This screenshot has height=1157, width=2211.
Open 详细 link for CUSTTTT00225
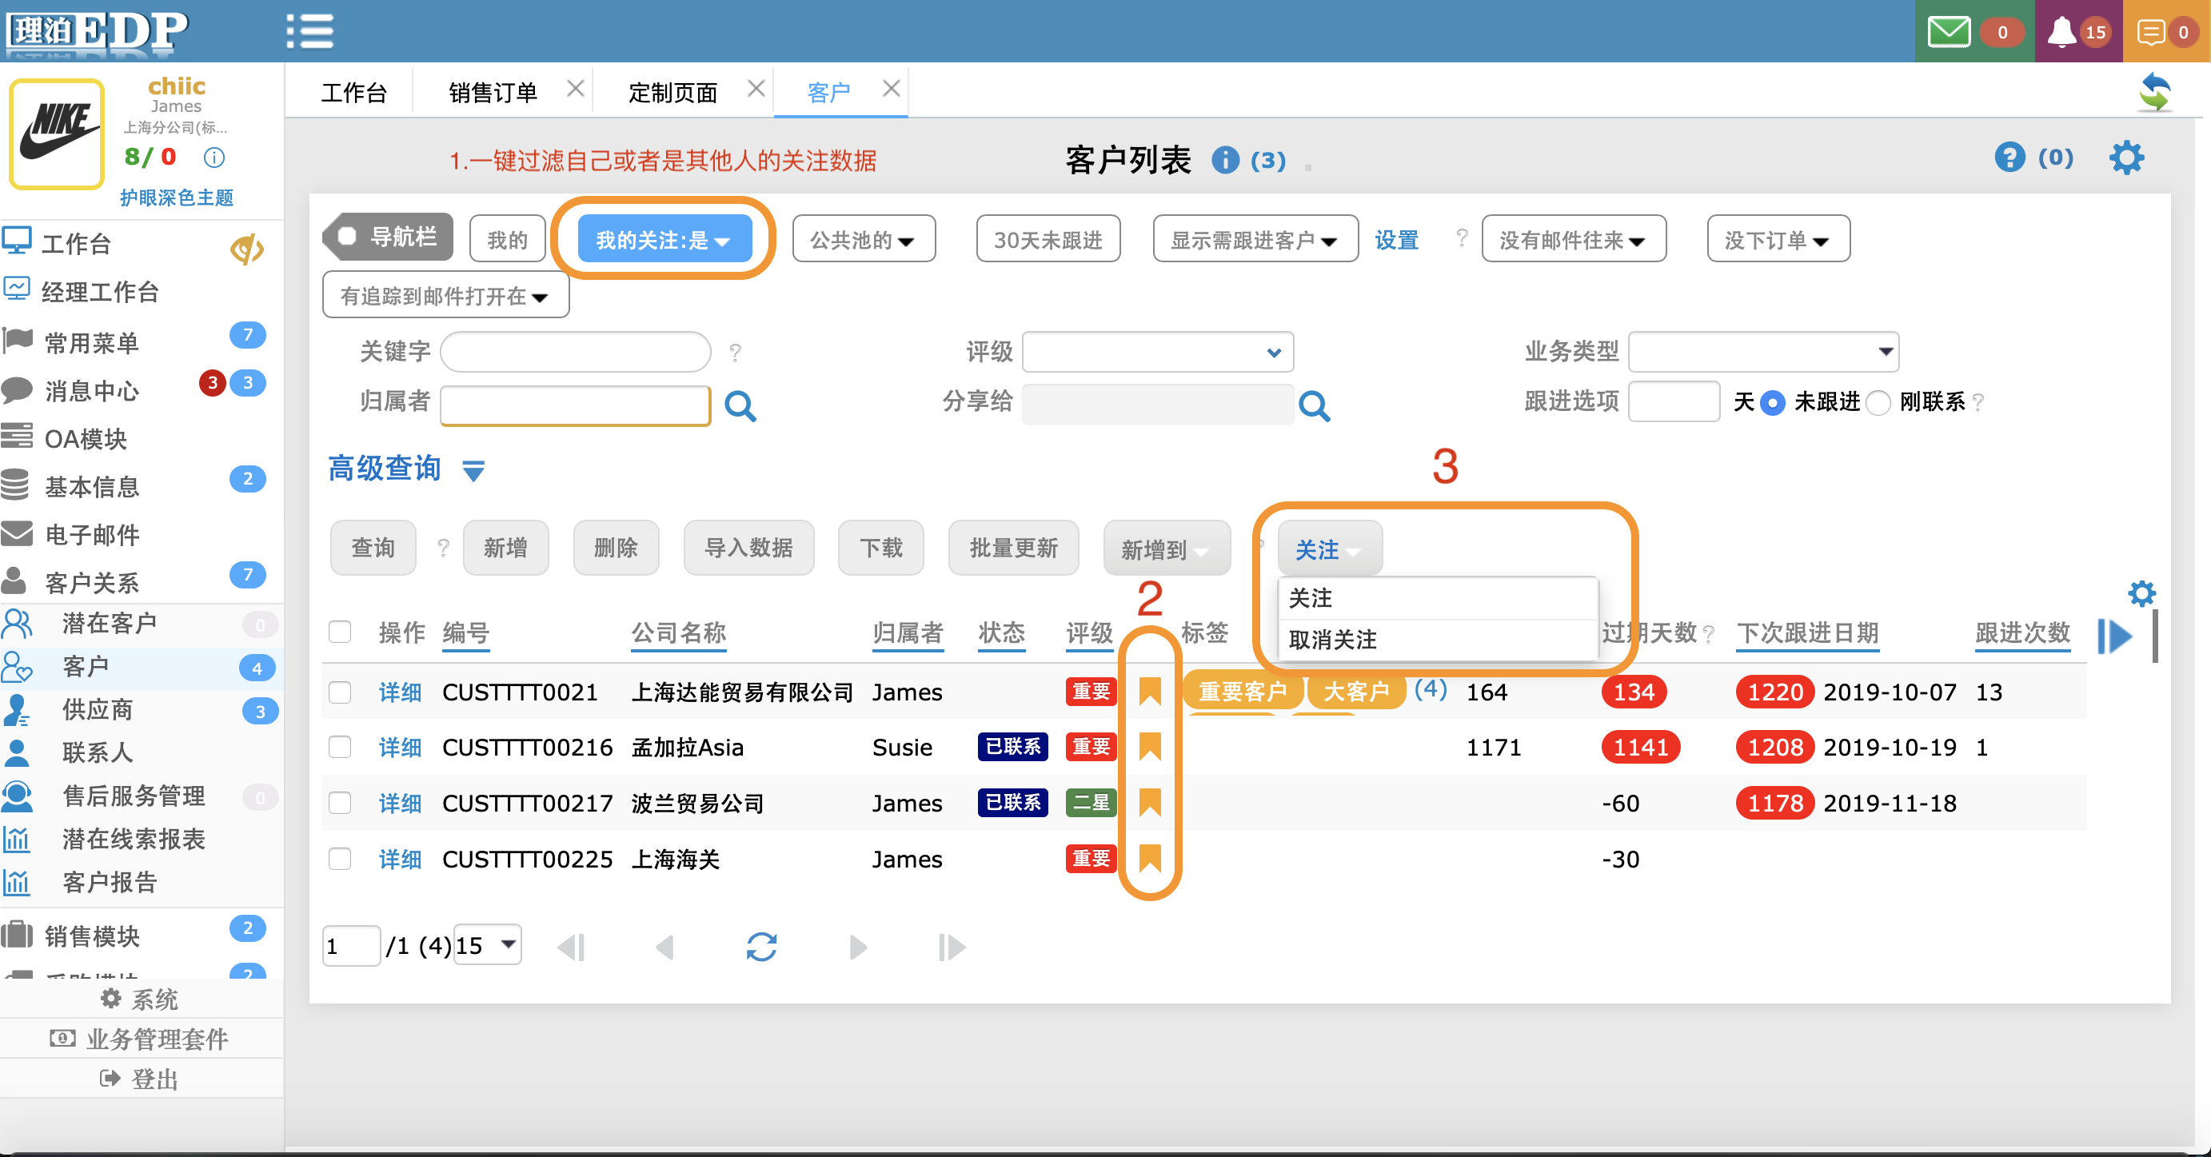400,860
